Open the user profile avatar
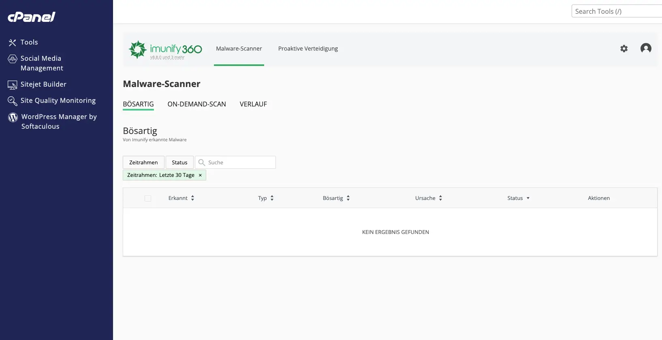Image resolution: width=662 pixels, height=340 pixels. 646,49
